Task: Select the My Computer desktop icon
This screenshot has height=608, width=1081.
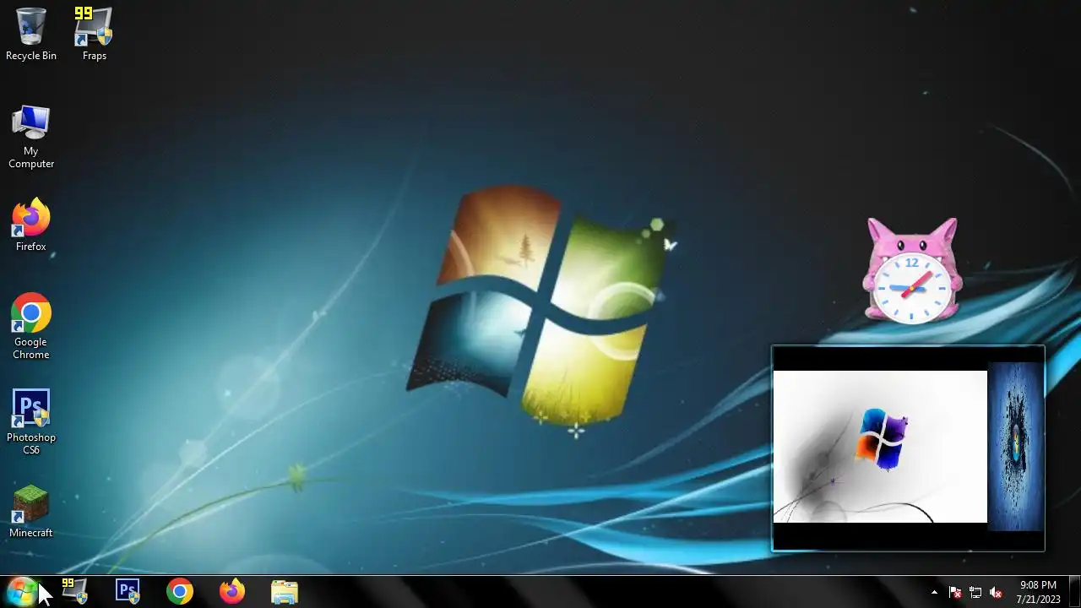Action: 31,137
